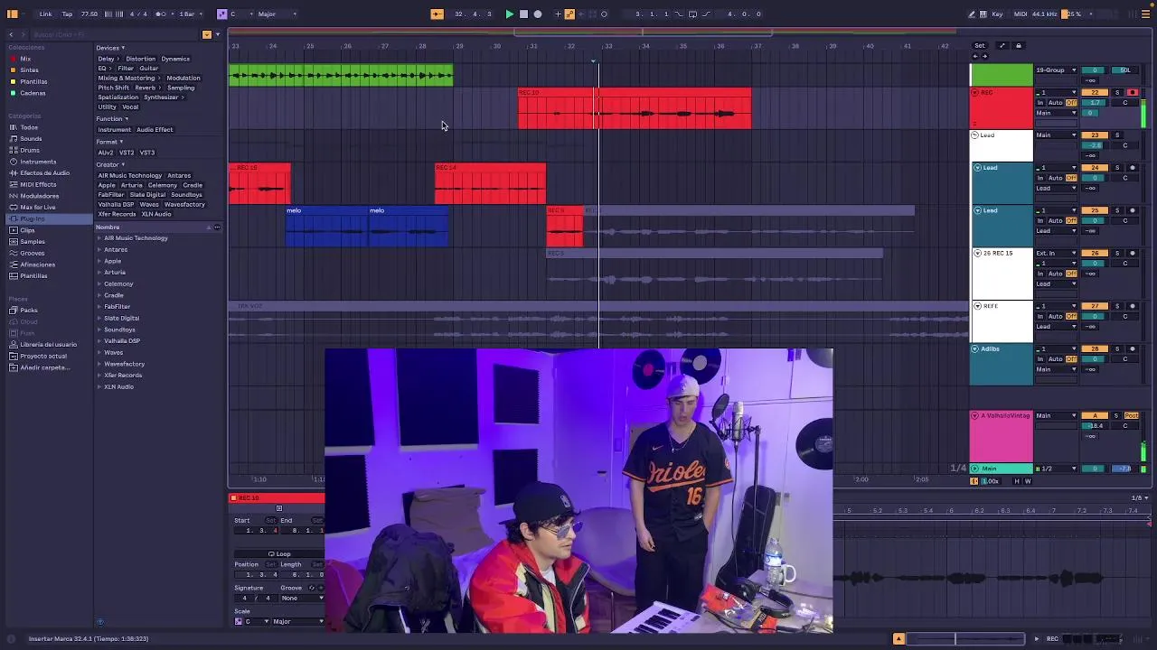Screen dimensions: 1157x650
Task: Select the red Mix collection color tag
Action: pos(13,59)
